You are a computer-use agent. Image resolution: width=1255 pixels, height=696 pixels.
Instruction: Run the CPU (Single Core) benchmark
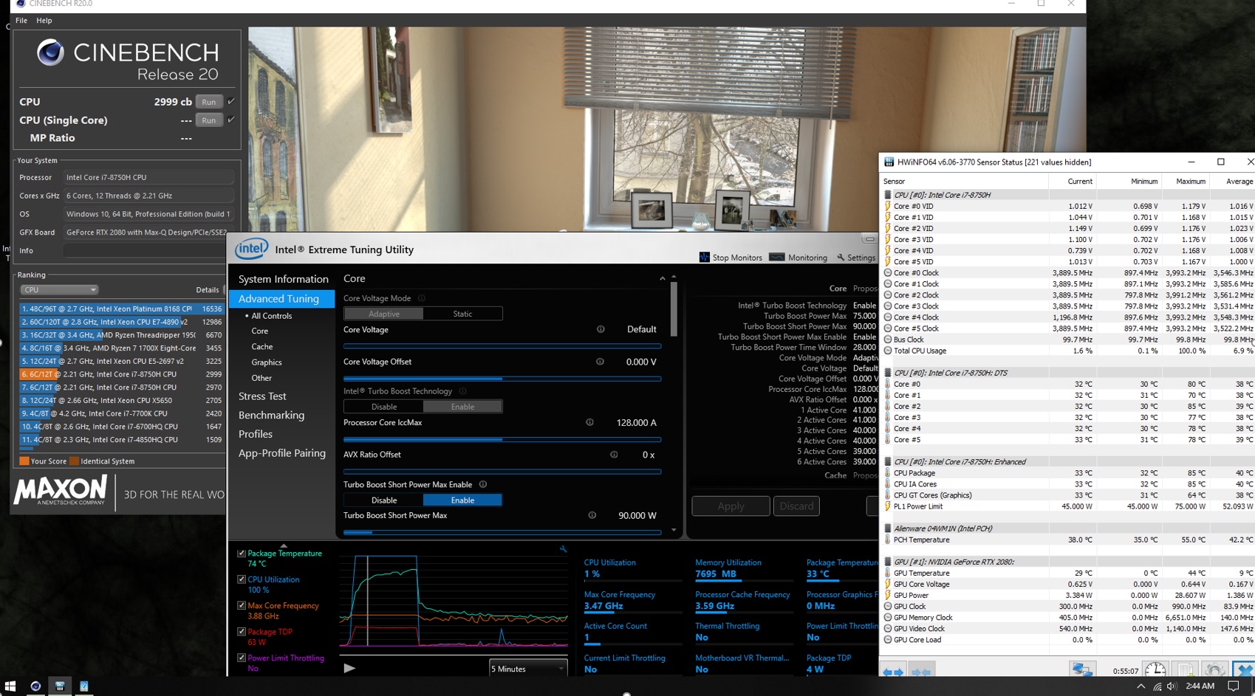(209, 120)
